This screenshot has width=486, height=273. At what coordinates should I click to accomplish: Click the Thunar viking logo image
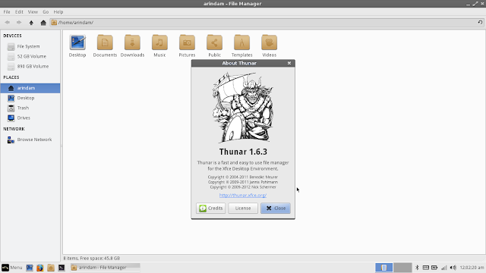click(243, 108)
